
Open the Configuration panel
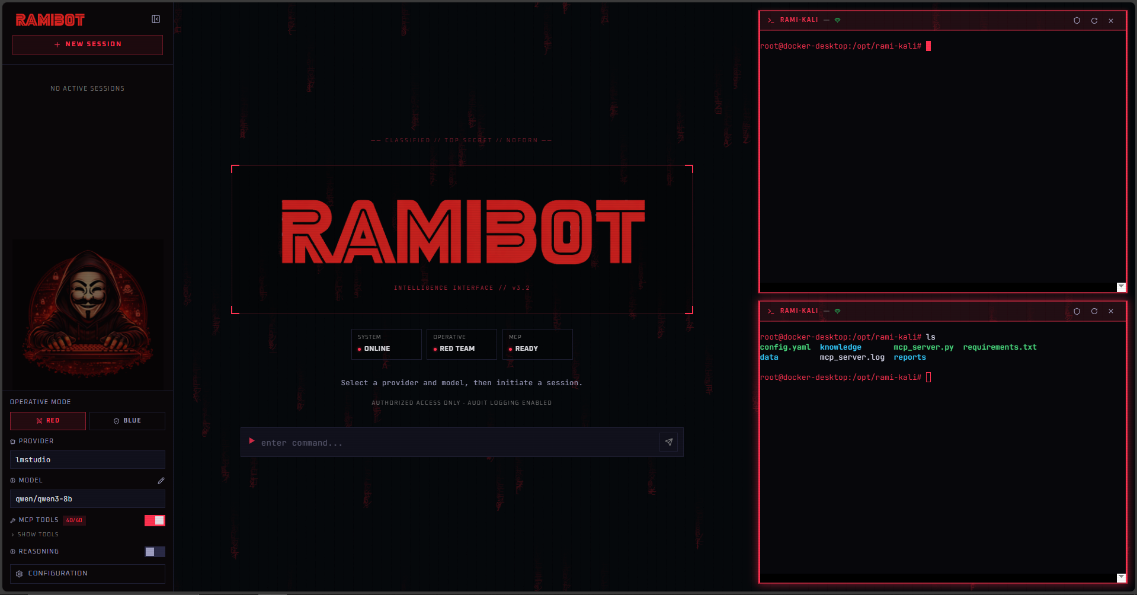coord(88,574)
